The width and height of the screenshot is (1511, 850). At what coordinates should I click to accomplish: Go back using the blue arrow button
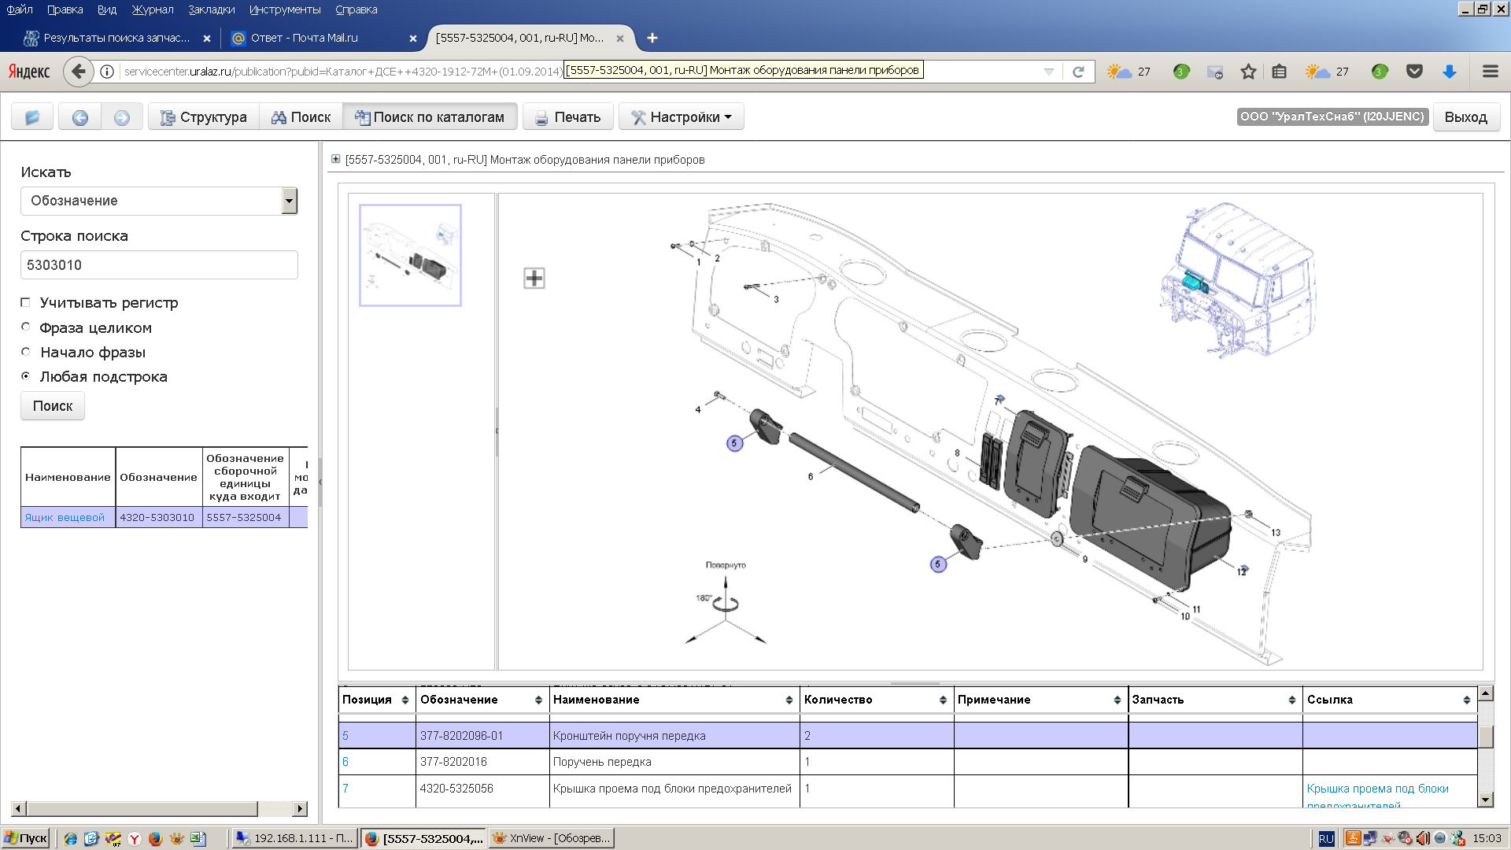coord(79,117)
